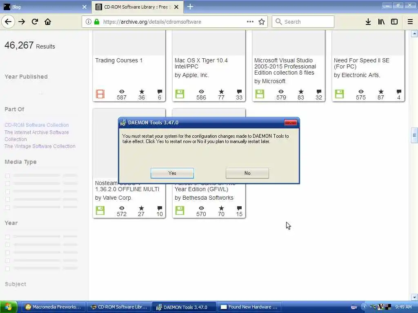Toggle the browser sidebar icon
The image size is (418, 313).
[394, 22]
